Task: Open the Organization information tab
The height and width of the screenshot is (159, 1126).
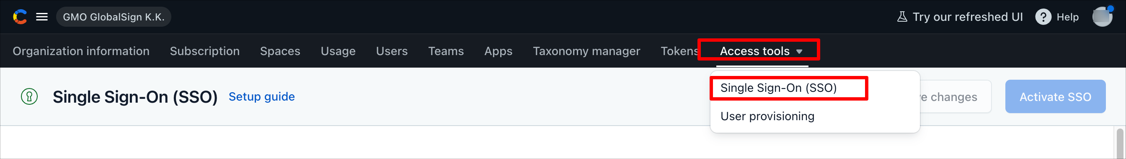Action: click(x=81, y=51)
